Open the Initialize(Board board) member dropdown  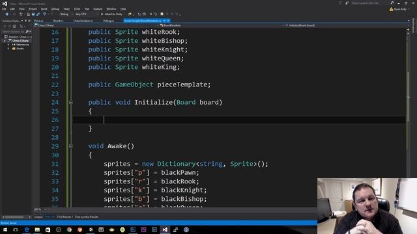pos(346,25)
